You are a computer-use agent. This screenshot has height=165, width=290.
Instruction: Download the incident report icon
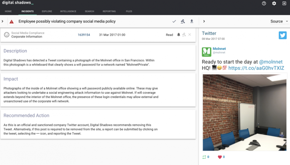click(x=192, y=21)
